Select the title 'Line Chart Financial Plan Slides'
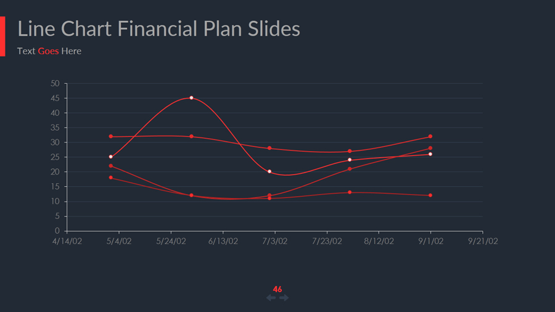 (158, 29)
